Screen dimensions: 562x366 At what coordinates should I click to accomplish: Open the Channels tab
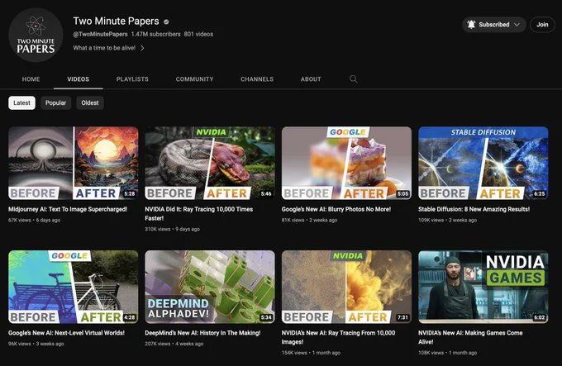click(x=257, y=79)
